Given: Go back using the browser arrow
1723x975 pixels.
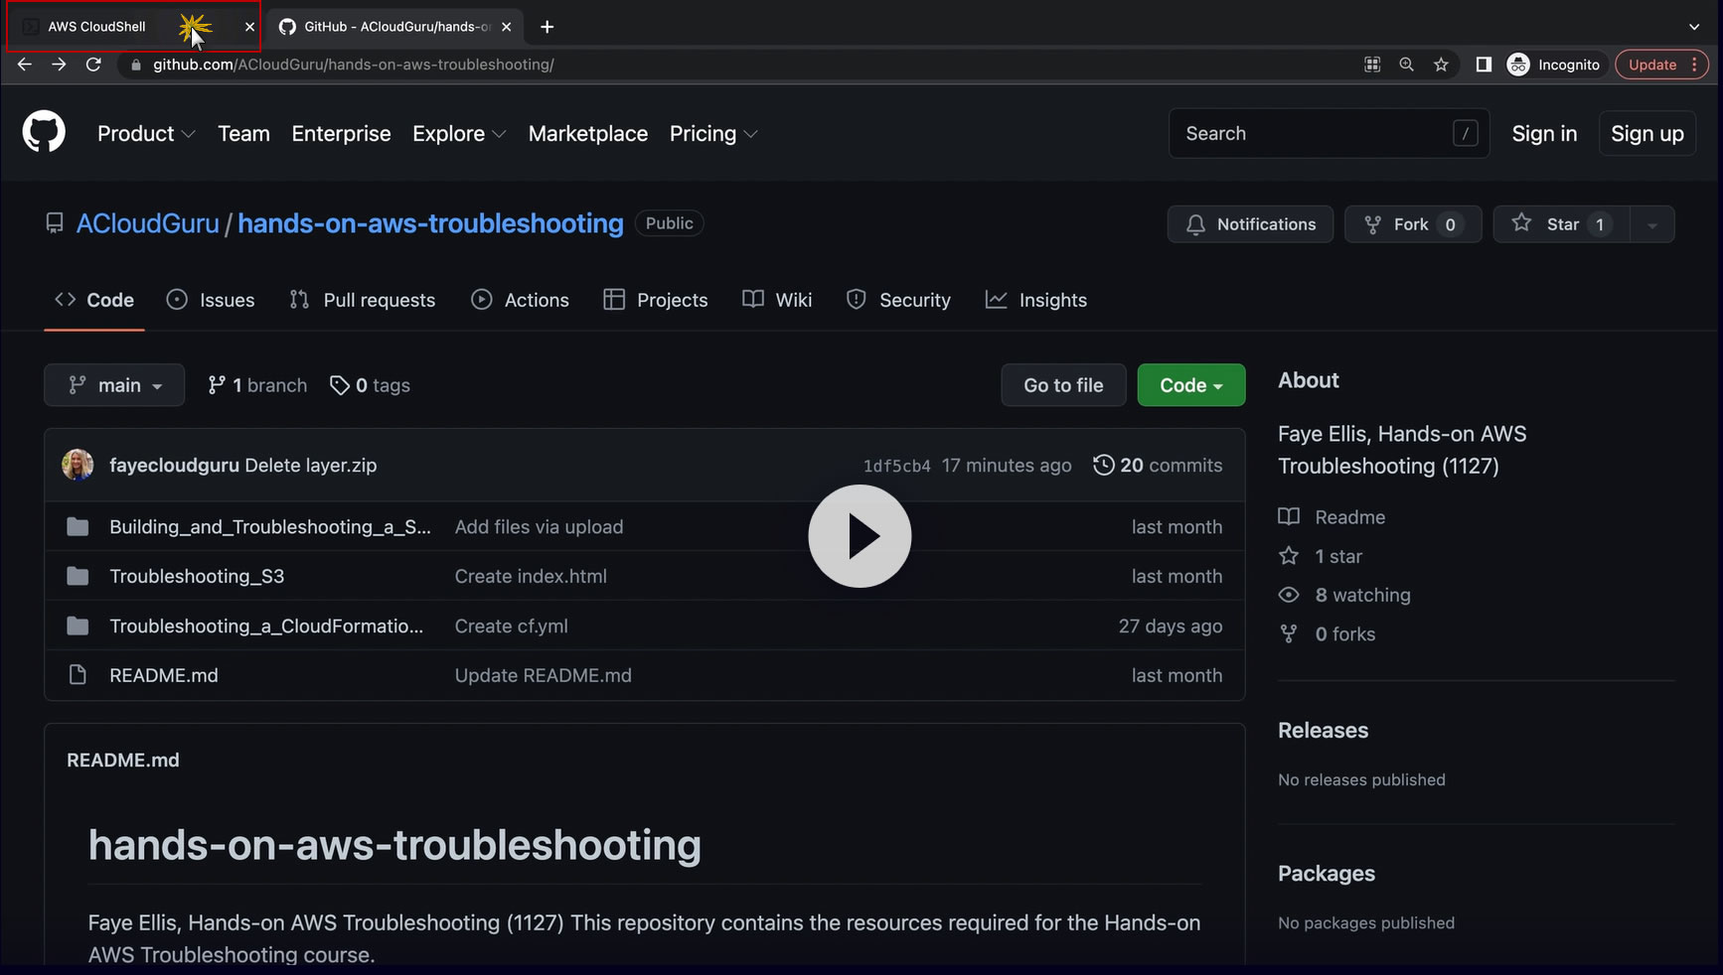Looking at the screenshot, I should pos(25,65).
